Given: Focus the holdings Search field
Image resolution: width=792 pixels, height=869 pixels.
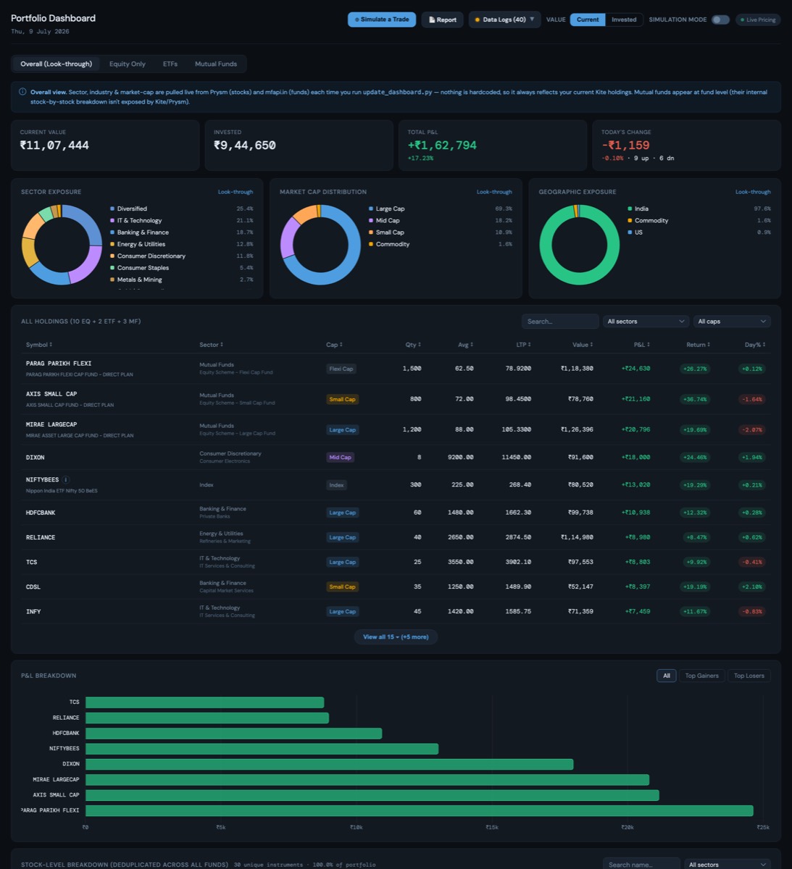Looking at the screenshot, I should click(x=560, y=322).
